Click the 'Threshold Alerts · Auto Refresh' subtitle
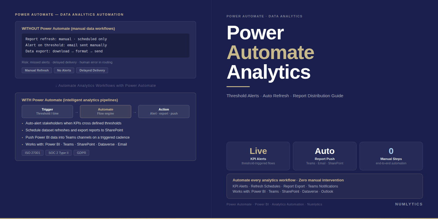The image size is (438, 219). click(x=285, y=96)
